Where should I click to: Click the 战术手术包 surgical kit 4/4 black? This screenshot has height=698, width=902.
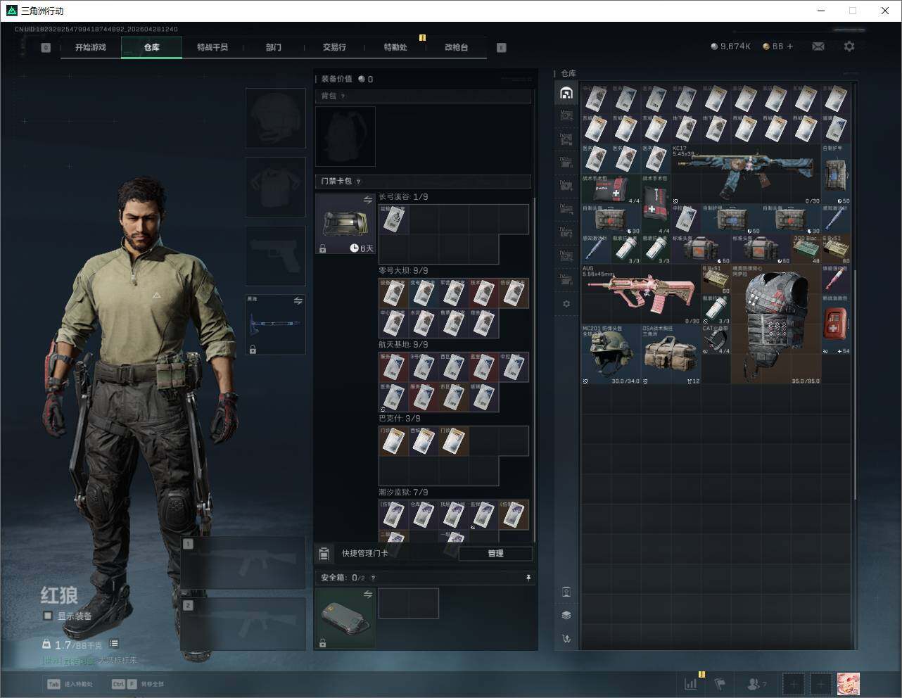(x=611, y=189)
